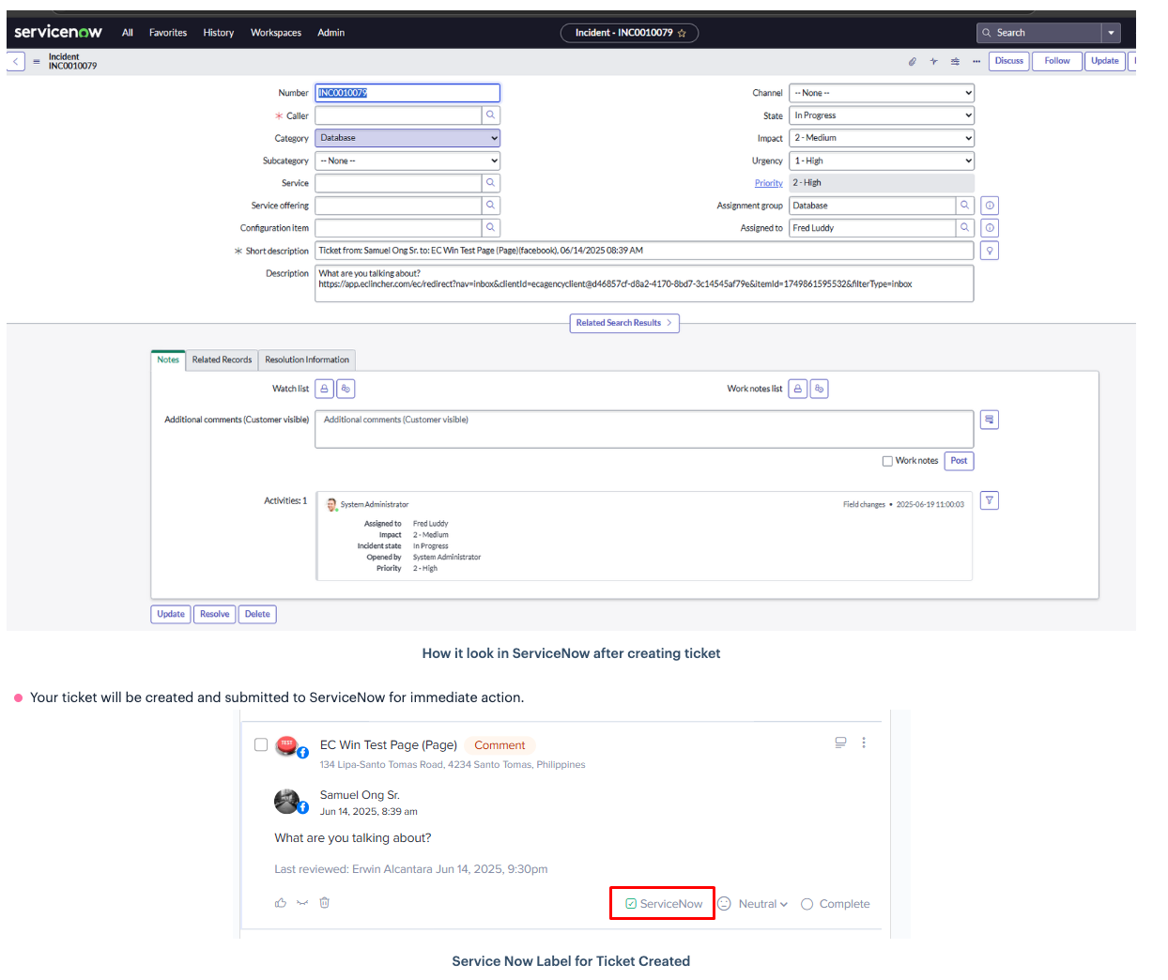The image size is (1168, 980).
Task: Click the chat bubble icon on comment card
Action: [x=840, y=743]
